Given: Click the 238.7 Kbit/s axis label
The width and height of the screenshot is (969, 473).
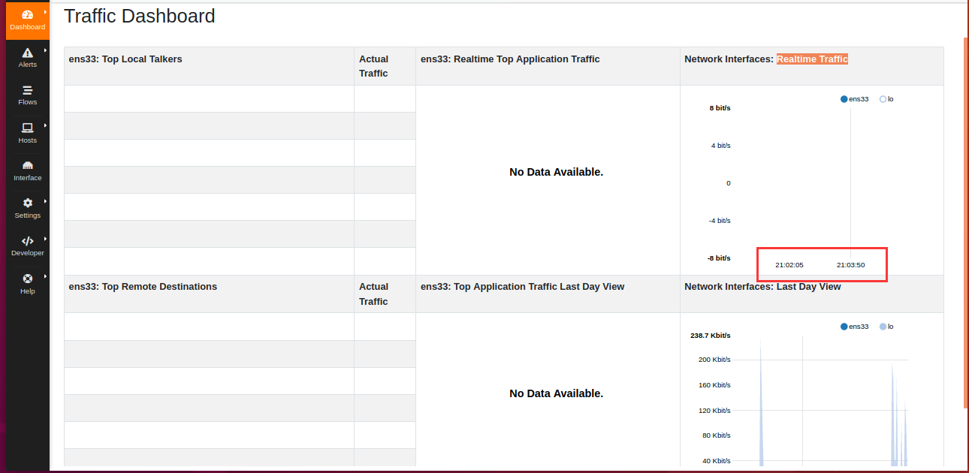Looking at the screenshot, I should pos(711,336).
